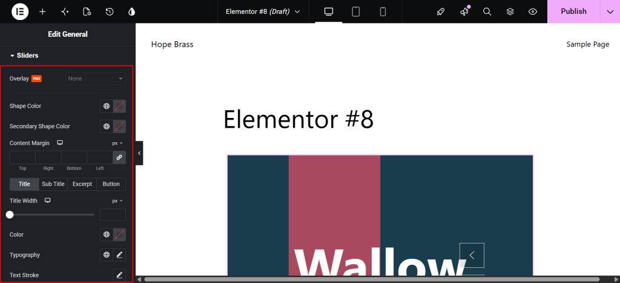The height and width of the screenshot is (283, 620).
Task: Open the History clock icon
Action: pyautogui.click(x=110, y=12)
